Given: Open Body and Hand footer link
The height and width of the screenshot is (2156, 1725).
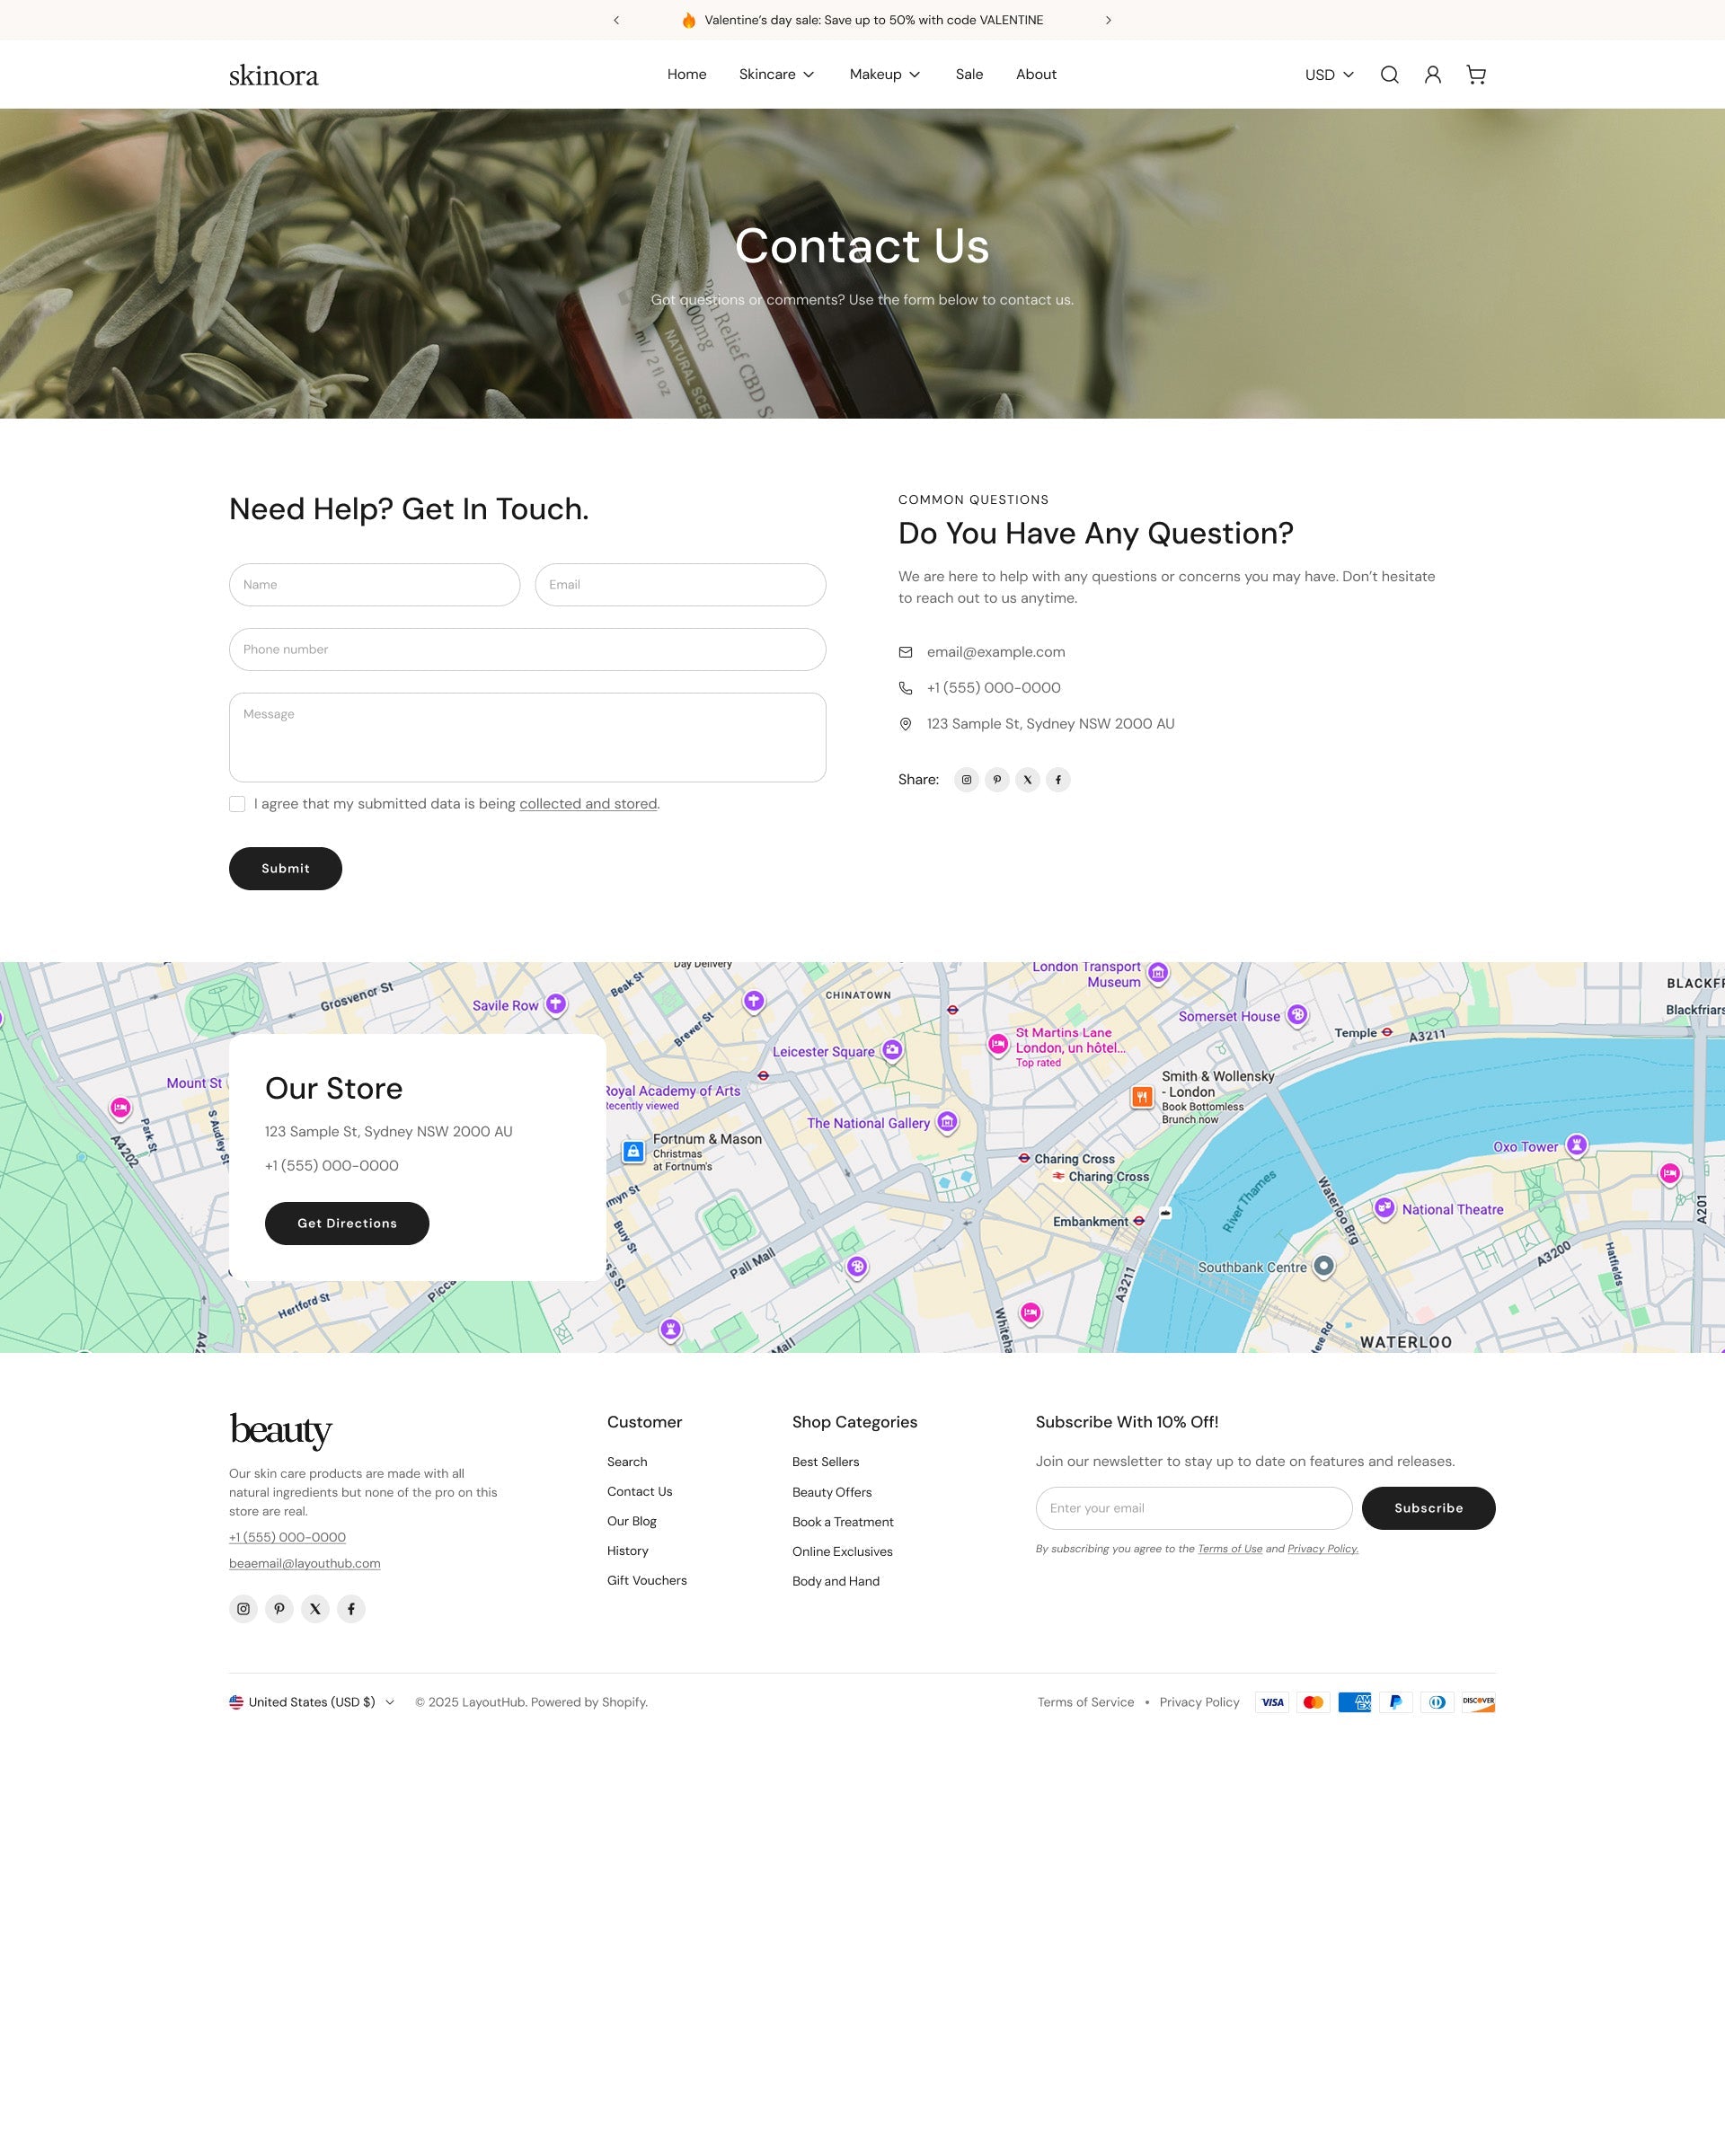Looking at the screenshot, I should (x=836, y=1581).
